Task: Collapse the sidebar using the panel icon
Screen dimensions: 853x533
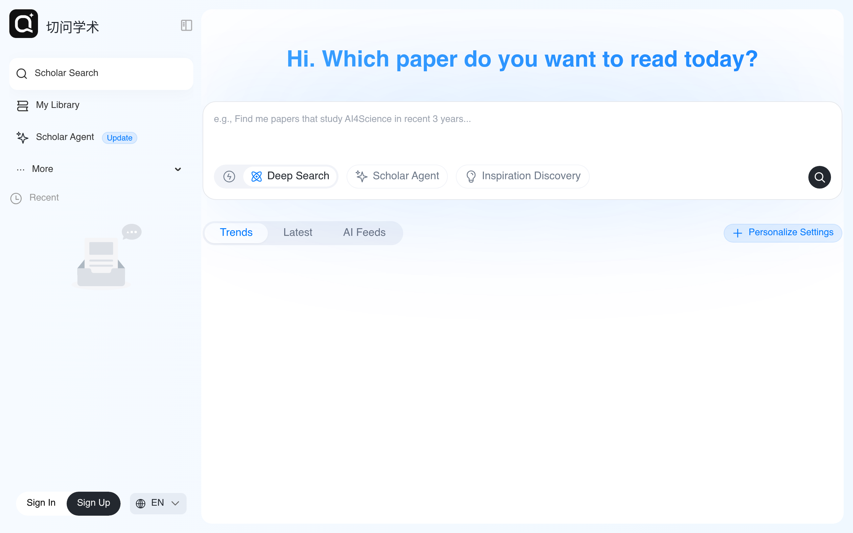Action: tap(186, 25)
